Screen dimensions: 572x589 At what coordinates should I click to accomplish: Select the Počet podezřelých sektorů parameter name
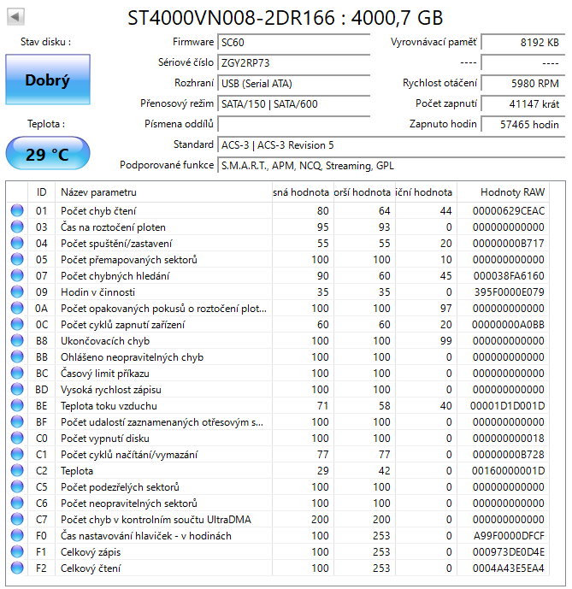pos(120,487)
